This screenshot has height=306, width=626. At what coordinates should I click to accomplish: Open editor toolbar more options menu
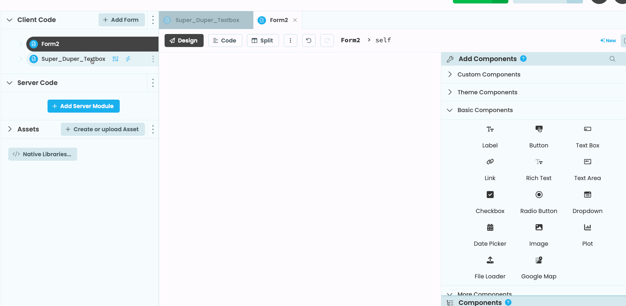[x=290, y=40]
